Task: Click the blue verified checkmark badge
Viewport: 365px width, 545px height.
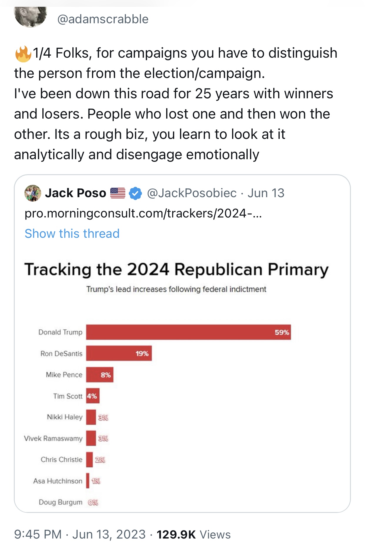Action: (x=136, y=193)
